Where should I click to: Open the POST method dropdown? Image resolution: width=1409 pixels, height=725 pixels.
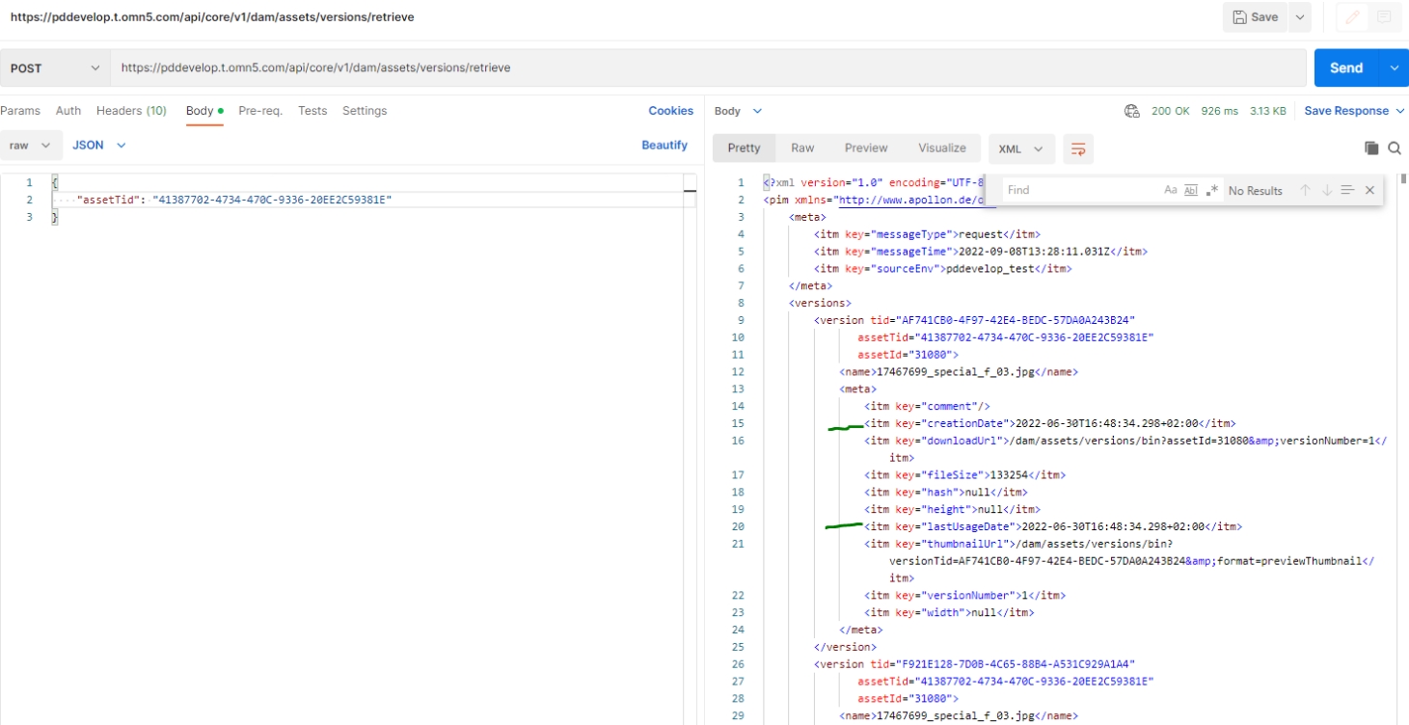(55, 68)
